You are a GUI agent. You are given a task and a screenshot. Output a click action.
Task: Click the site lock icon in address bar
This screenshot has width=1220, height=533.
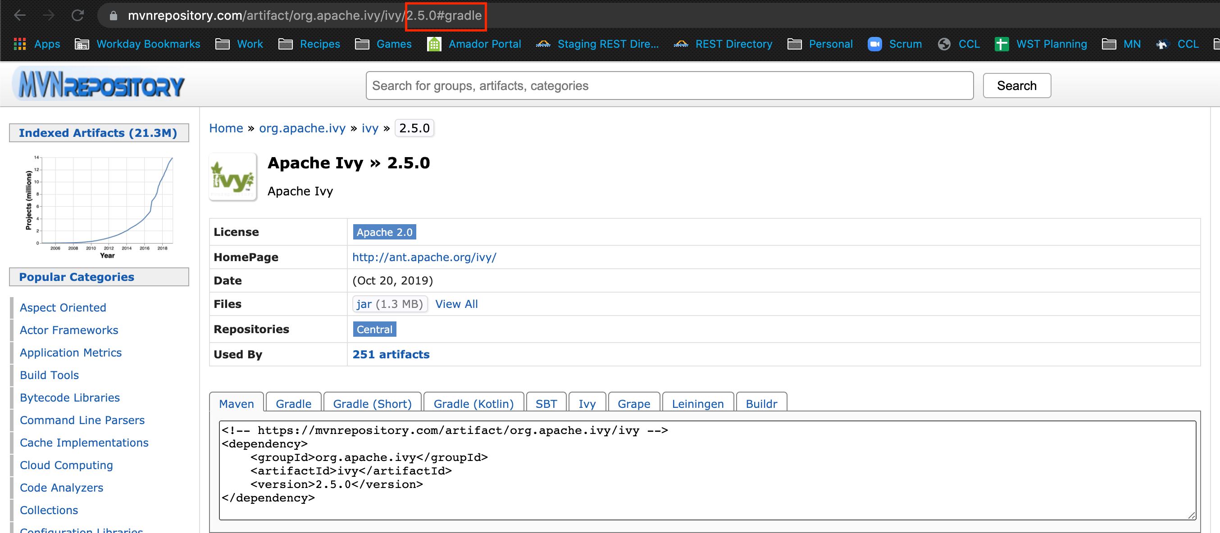pos(113,16)
